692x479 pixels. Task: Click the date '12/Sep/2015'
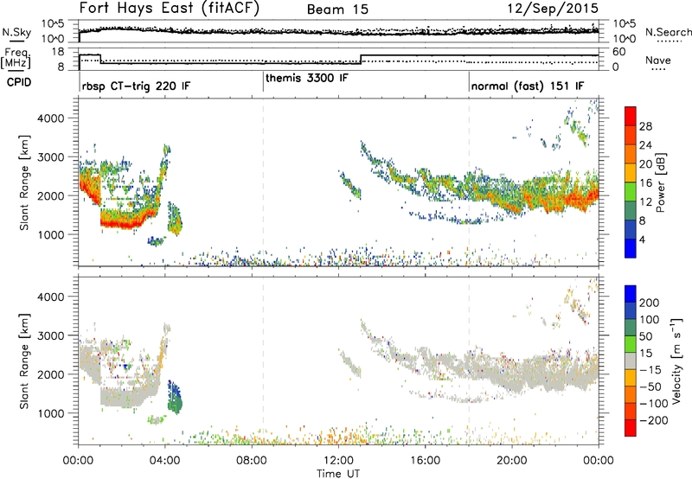(553, 8)
